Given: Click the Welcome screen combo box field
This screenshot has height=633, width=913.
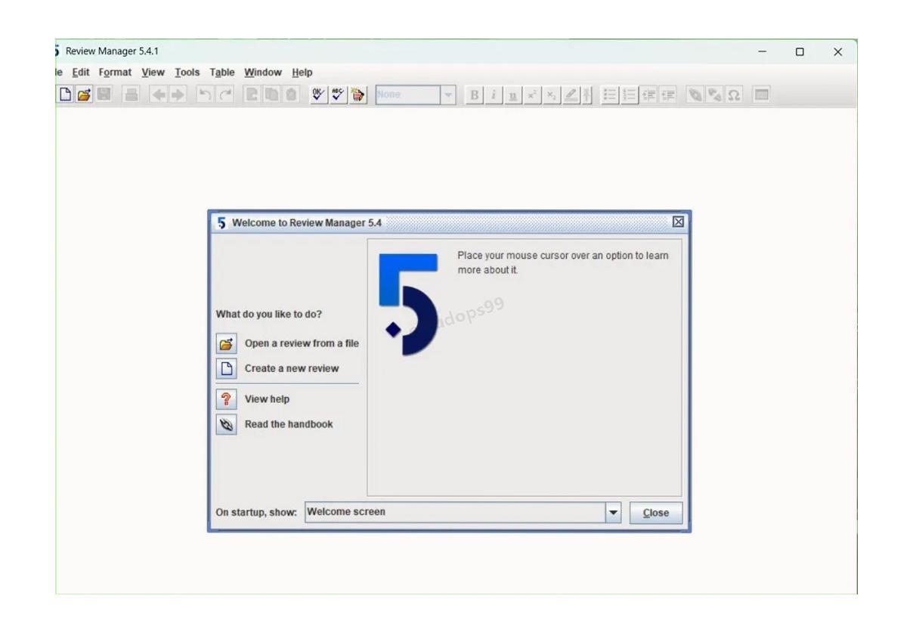Looking at the screenshot, I should coord(453,513).
